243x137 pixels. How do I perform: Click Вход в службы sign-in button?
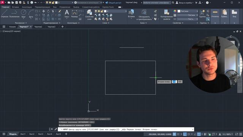pos(185,3)
